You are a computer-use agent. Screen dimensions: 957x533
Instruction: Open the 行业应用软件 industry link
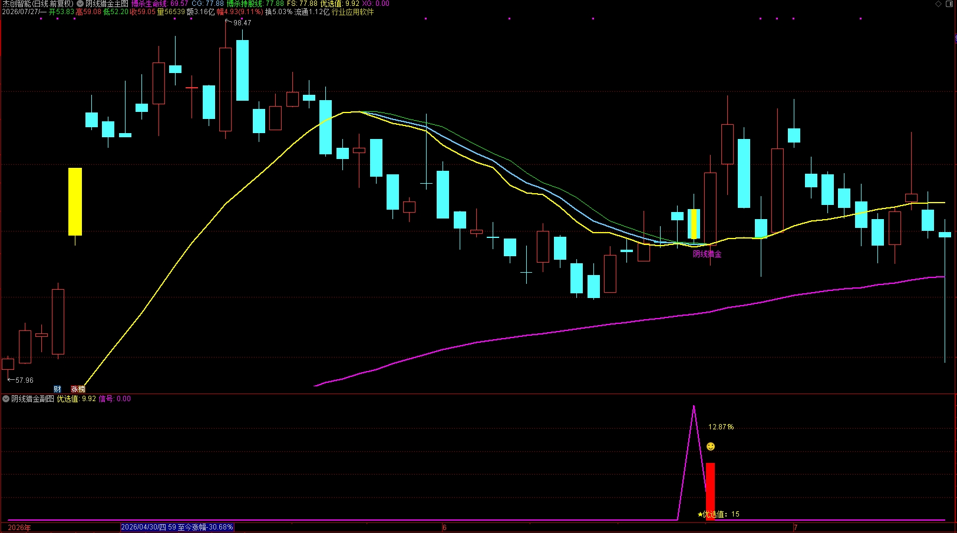(x=352, y=12)
